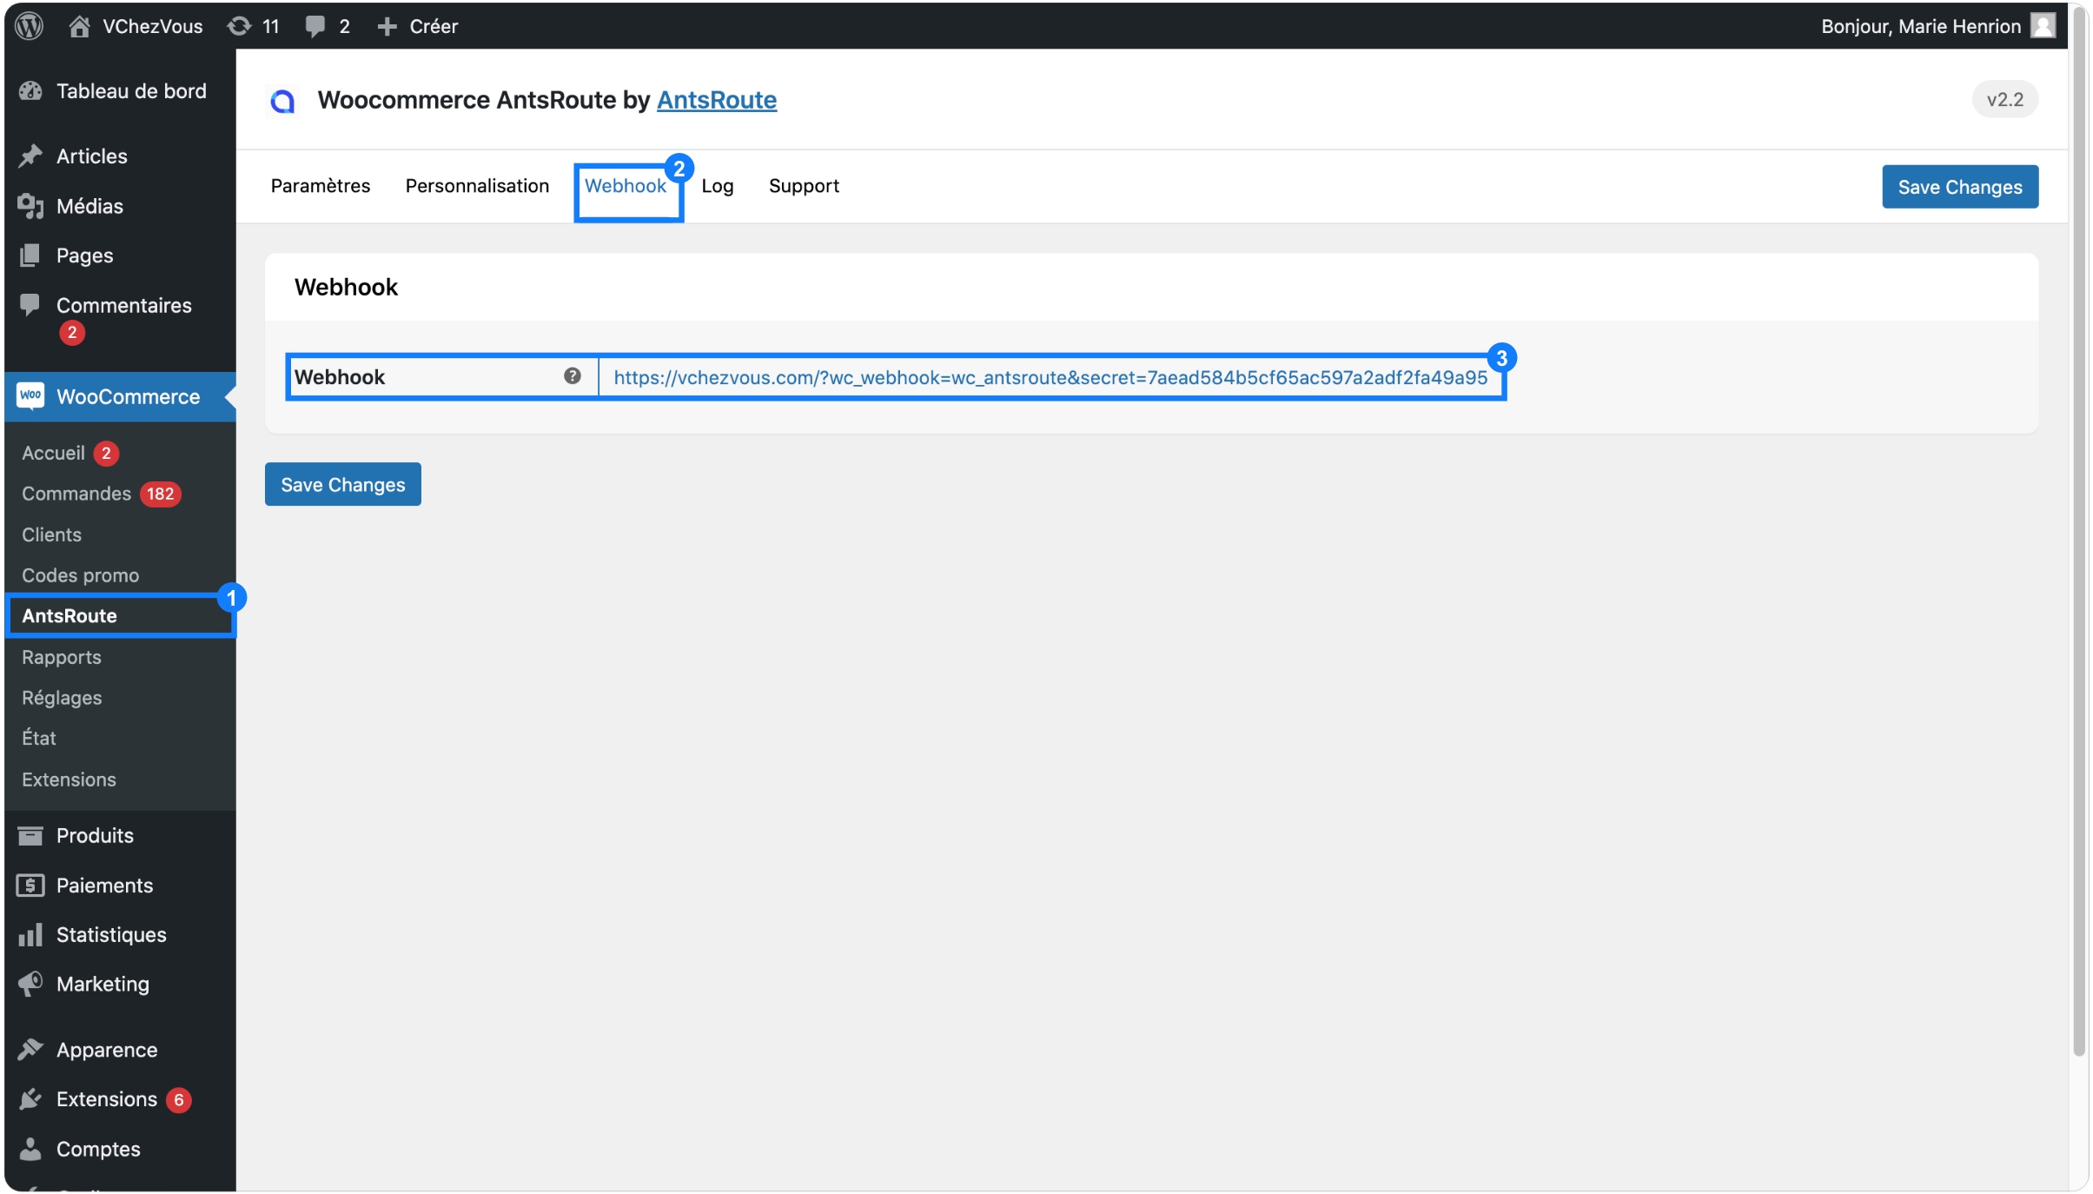
Task: Click the Commentaires speech bubble icon
Action: tap(30, 304)
